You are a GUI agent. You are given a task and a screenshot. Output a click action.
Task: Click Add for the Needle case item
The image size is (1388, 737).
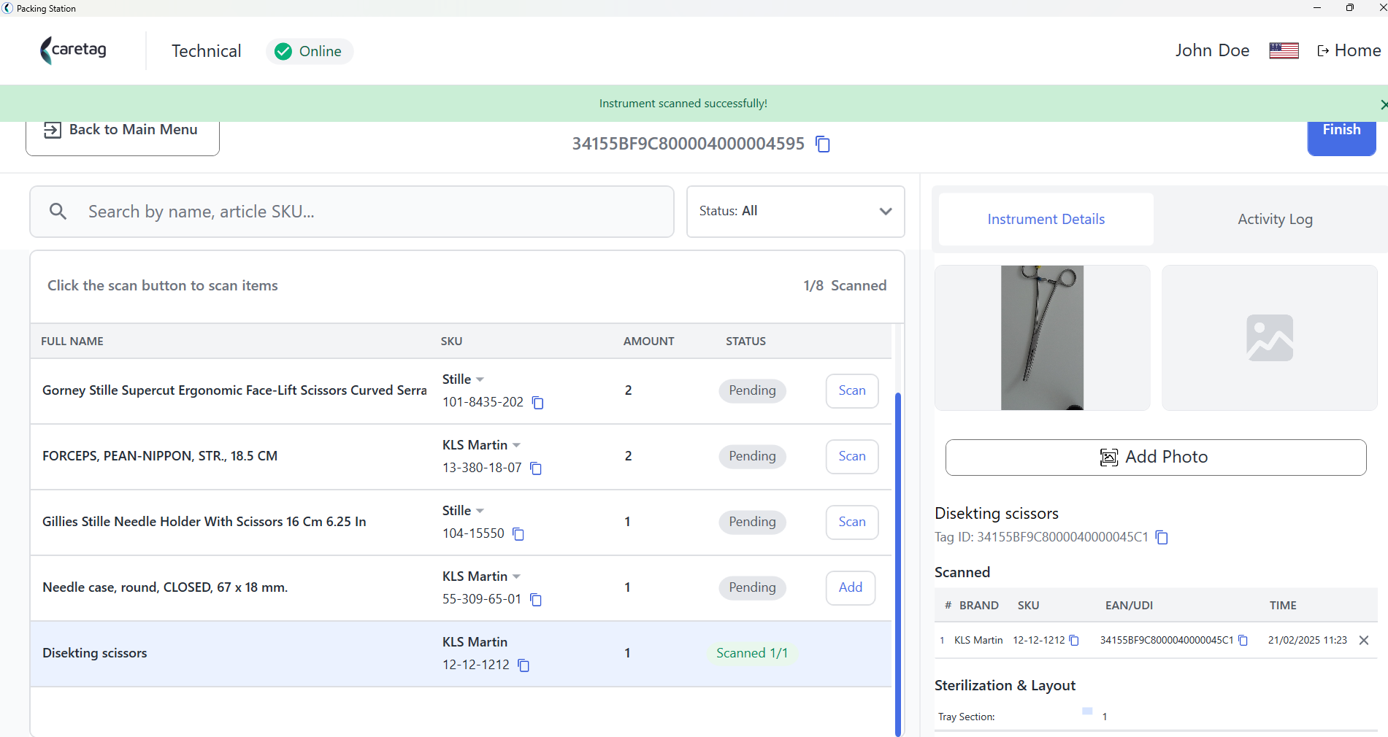click(x=851, y=587)
